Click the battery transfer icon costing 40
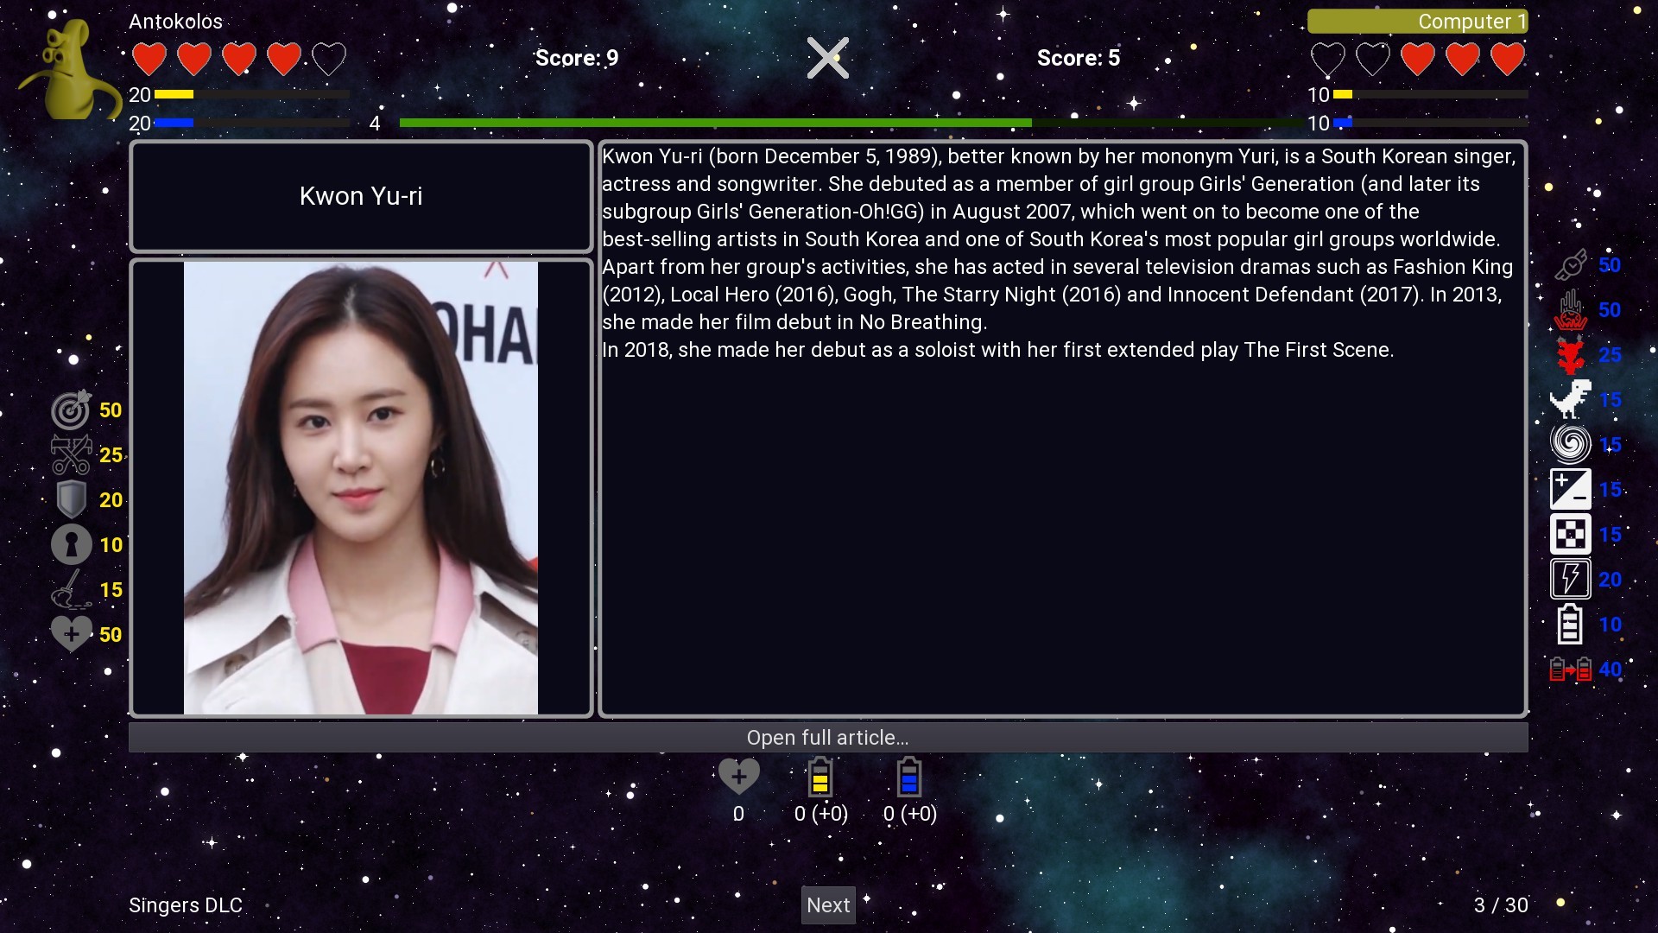Screen dimensions: 1658x933 (x=1572, y=668)
